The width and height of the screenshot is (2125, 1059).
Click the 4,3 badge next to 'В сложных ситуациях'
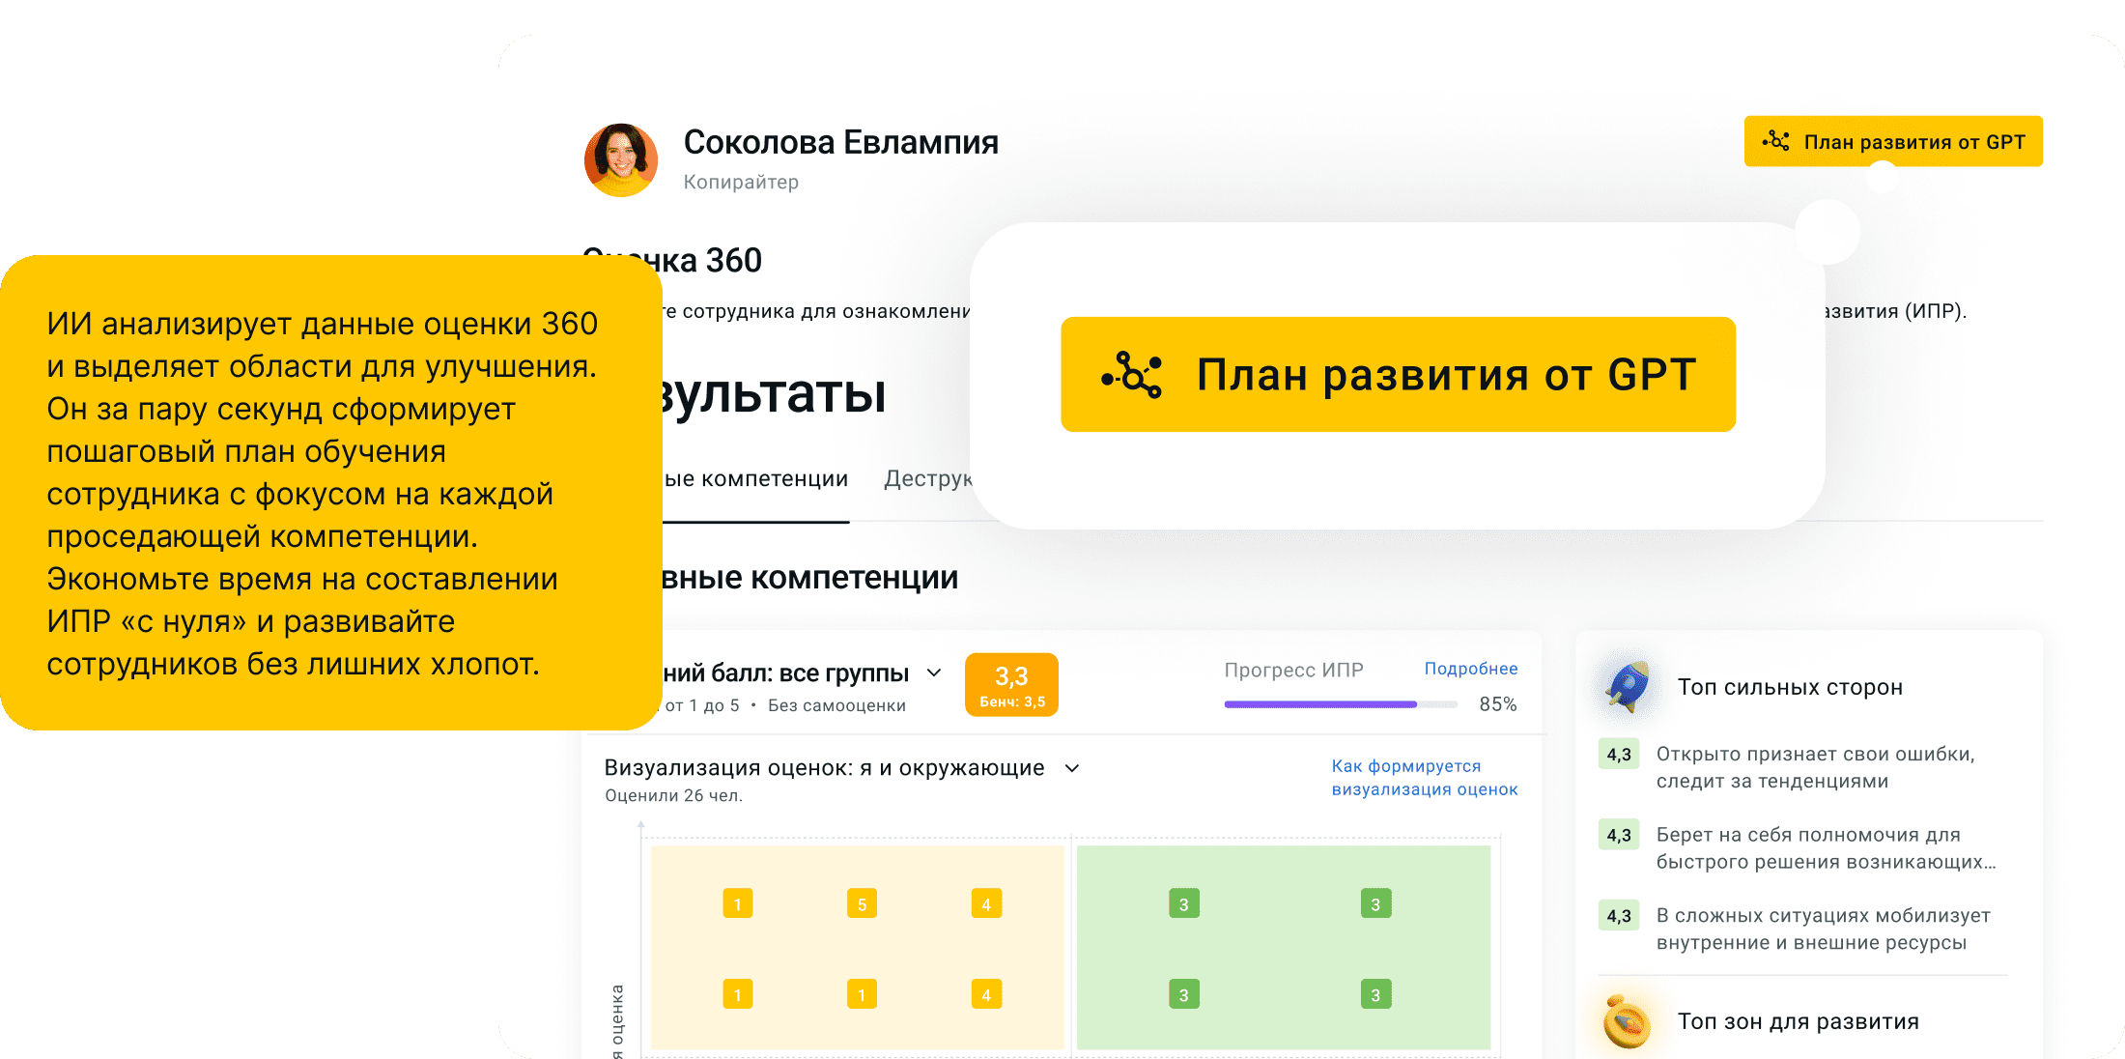tap(1619, 915)
